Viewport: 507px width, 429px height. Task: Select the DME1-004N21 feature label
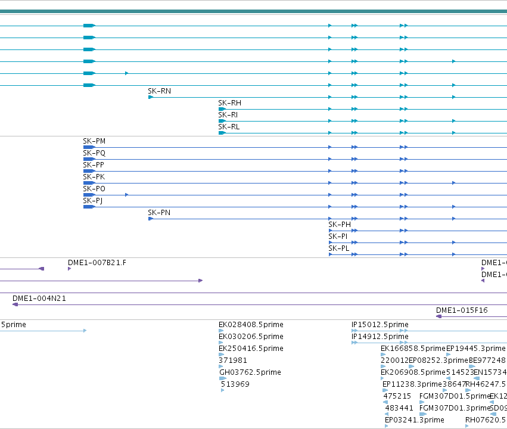39,299
